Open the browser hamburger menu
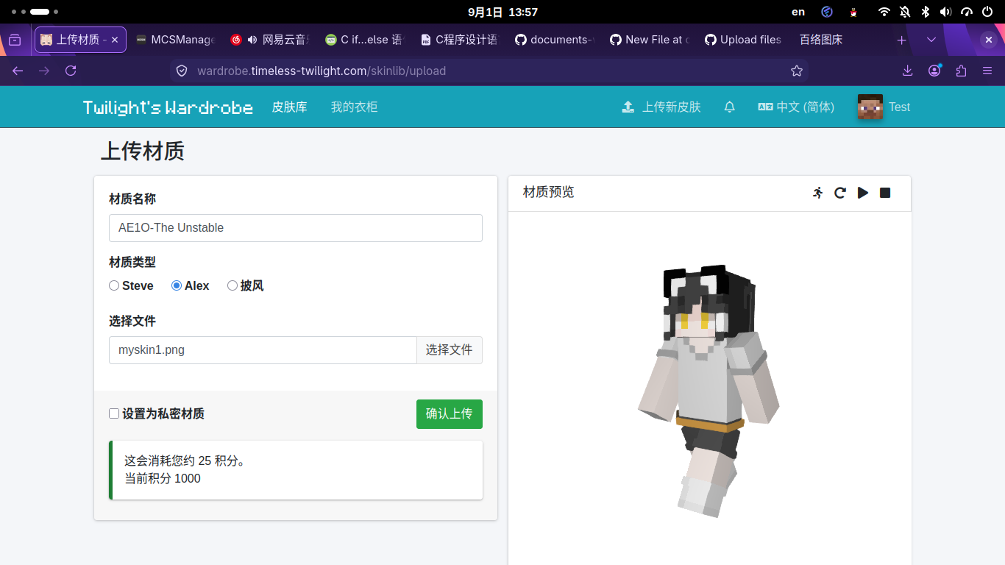Image resolution: width=1005 pixels, height=565 pixels. (x=987, y=71)
